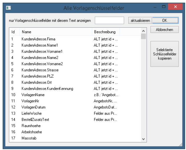Sort by the Id column header

pos(14,32)
